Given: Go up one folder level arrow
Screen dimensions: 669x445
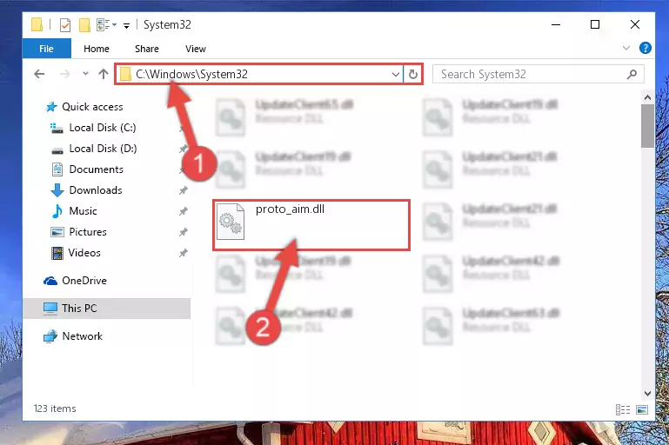Looking at the screenshot, I should pos(104,74).
